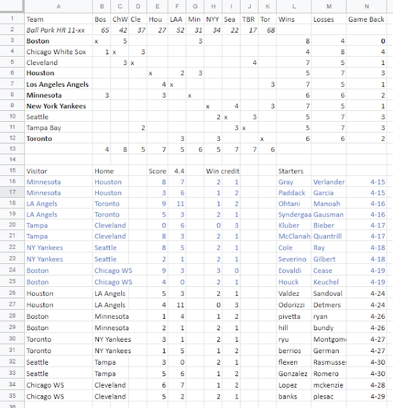Click the 'Ohtani' starter cell

[293, 203]
